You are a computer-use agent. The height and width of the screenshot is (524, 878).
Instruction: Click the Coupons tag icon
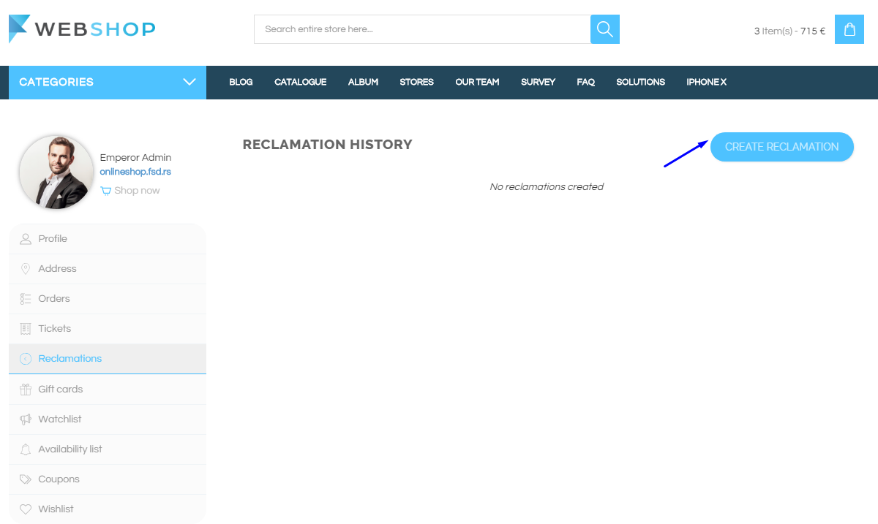[26, 479]
